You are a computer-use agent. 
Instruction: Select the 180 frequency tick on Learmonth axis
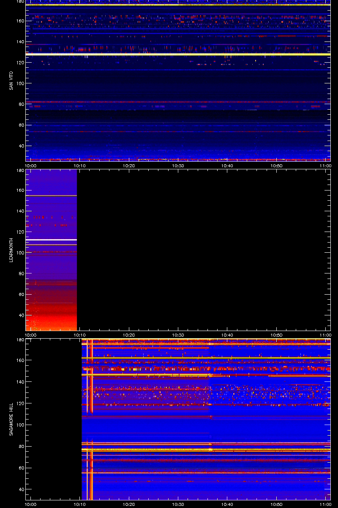coord(19,171)
